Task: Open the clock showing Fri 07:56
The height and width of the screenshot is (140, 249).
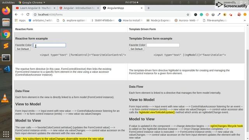Action: pyautogui.click(x=132, y=2)
